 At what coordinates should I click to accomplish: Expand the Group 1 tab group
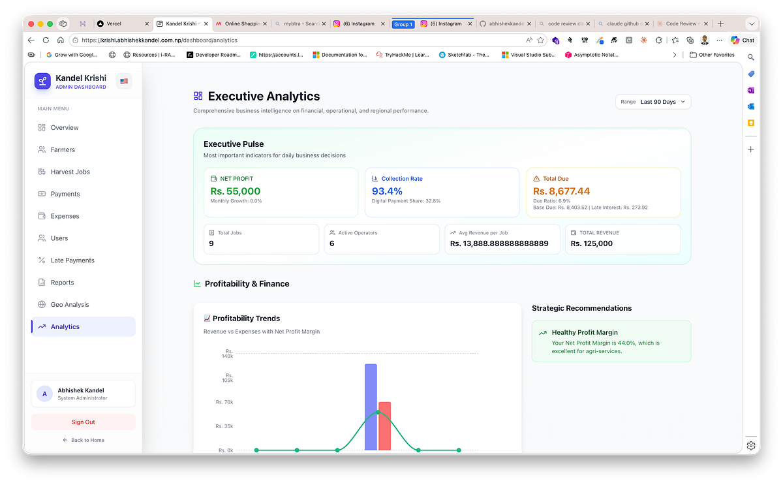point(403,24)
